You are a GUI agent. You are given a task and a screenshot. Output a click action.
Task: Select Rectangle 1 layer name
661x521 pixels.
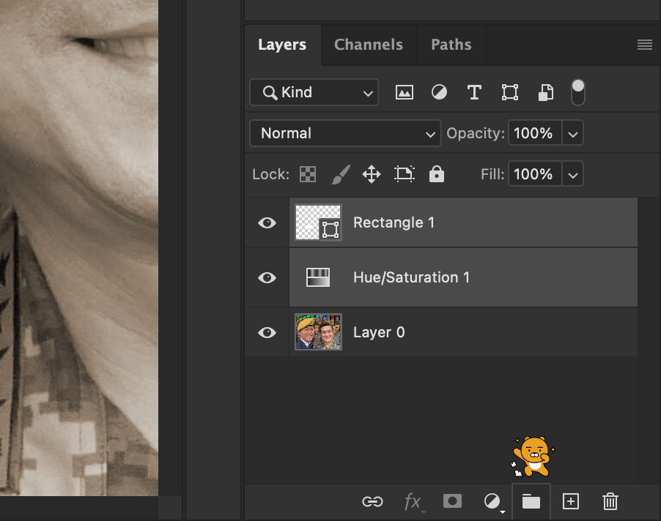tap(394, 222)
